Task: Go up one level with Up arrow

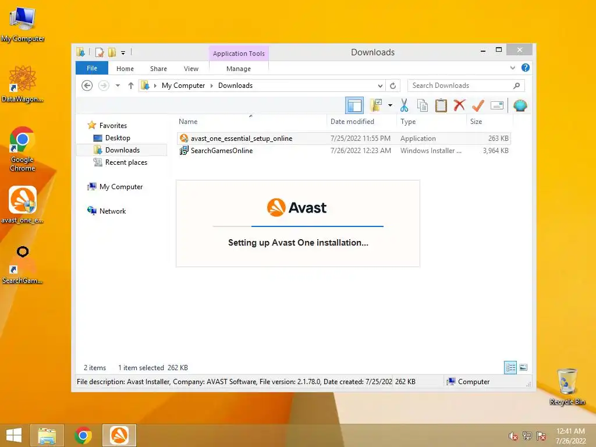Action: pyautogui.click(x=131, y=86)
